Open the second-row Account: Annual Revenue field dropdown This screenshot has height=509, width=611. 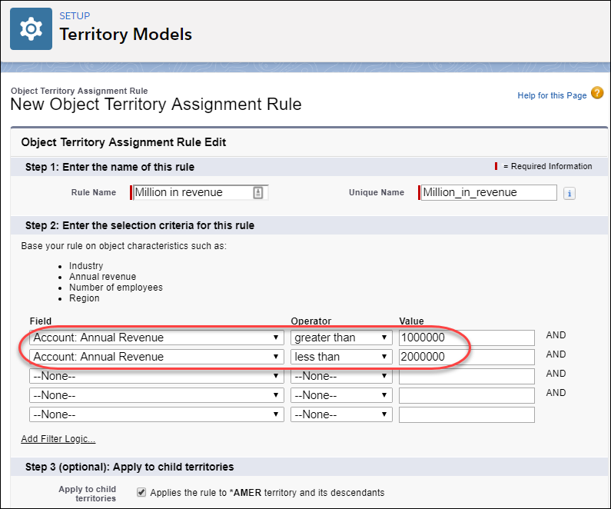[x=157, y=357]
